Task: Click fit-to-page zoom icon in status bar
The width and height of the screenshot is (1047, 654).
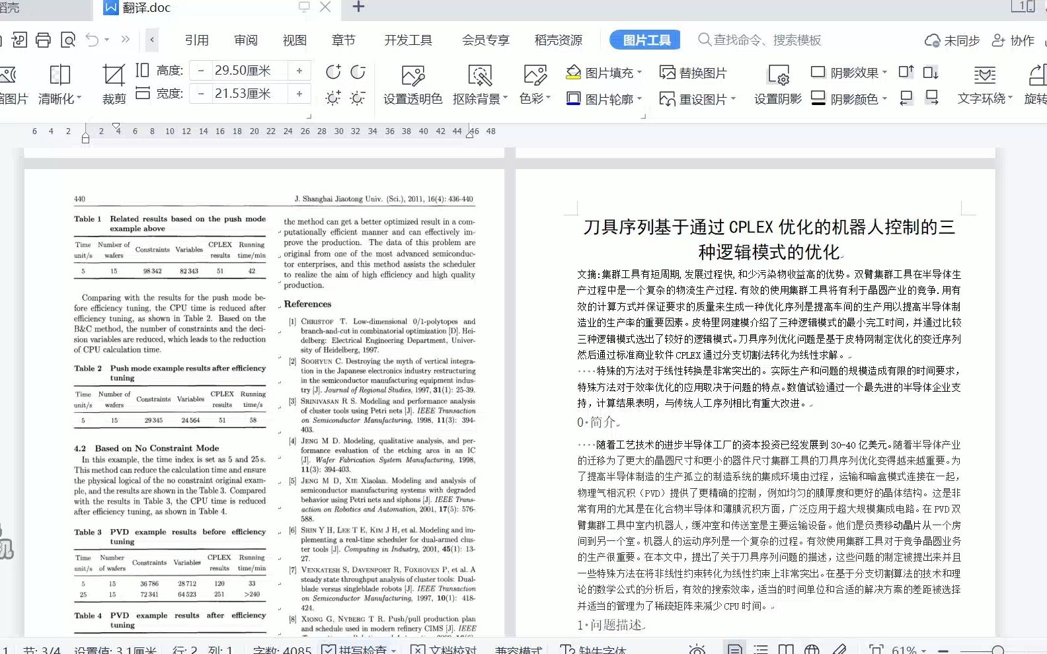Action: click(x=876, y=649)
